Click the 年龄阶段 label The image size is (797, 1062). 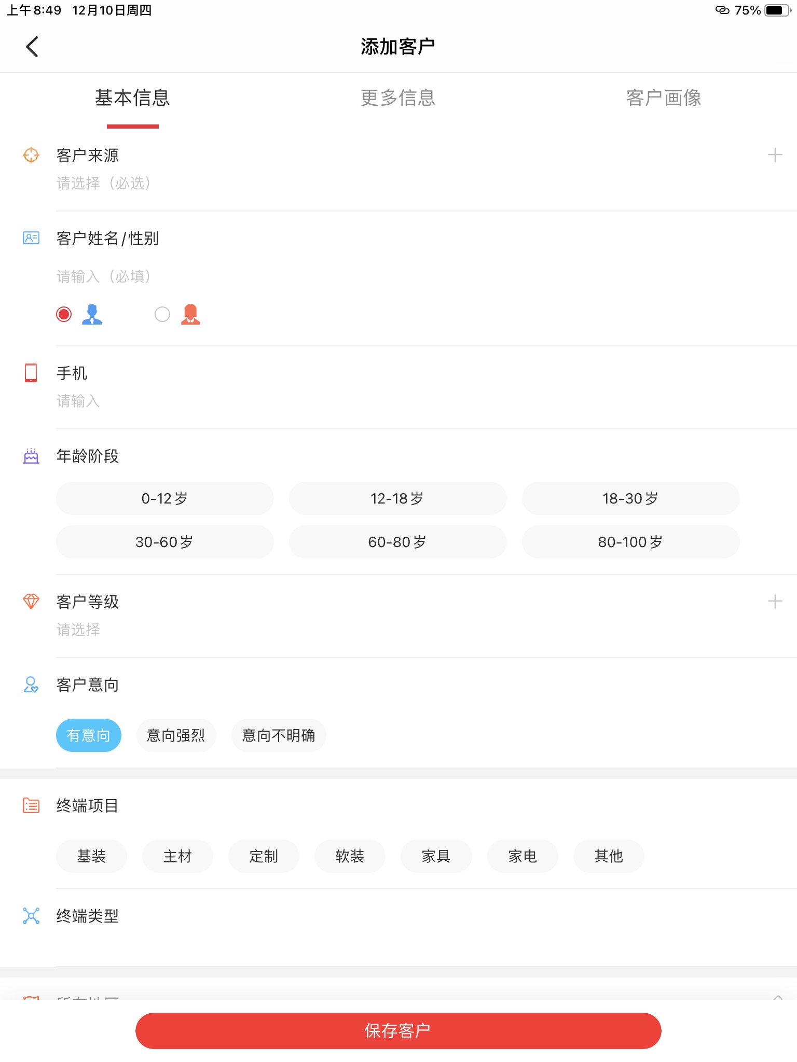coord(88,456)
